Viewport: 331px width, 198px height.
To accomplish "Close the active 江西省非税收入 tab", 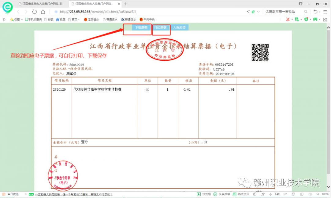I will [x=119, y=4].
